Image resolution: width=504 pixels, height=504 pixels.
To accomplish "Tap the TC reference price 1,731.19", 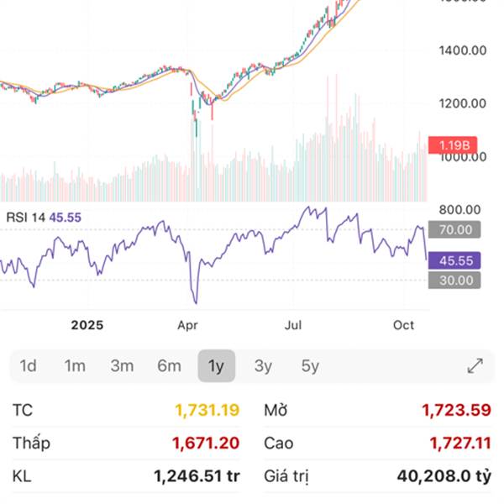I will 207,410.
